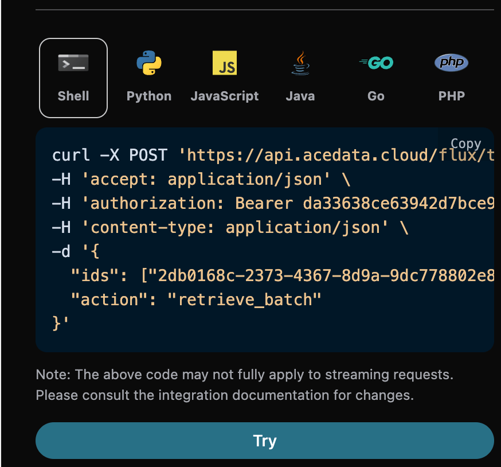This screenshot has width=501, height=467.
Task: Choose the Java coffee cup icon
Action: [x=300, y=63]
